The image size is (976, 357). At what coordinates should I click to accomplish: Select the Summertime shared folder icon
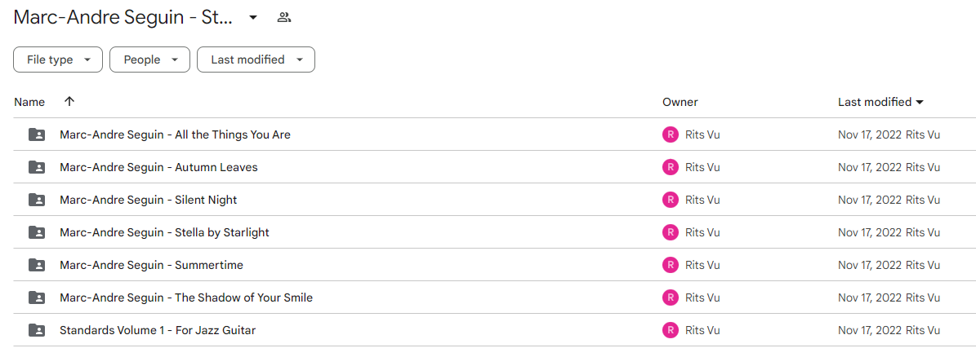[38, 265]
